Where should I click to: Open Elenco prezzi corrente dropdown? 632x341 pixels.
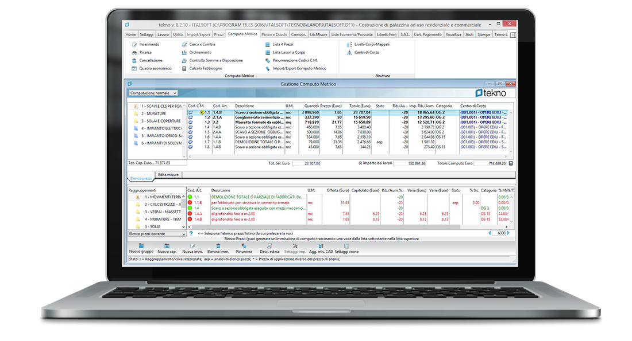pyautogui.click(x=157, y=234)
